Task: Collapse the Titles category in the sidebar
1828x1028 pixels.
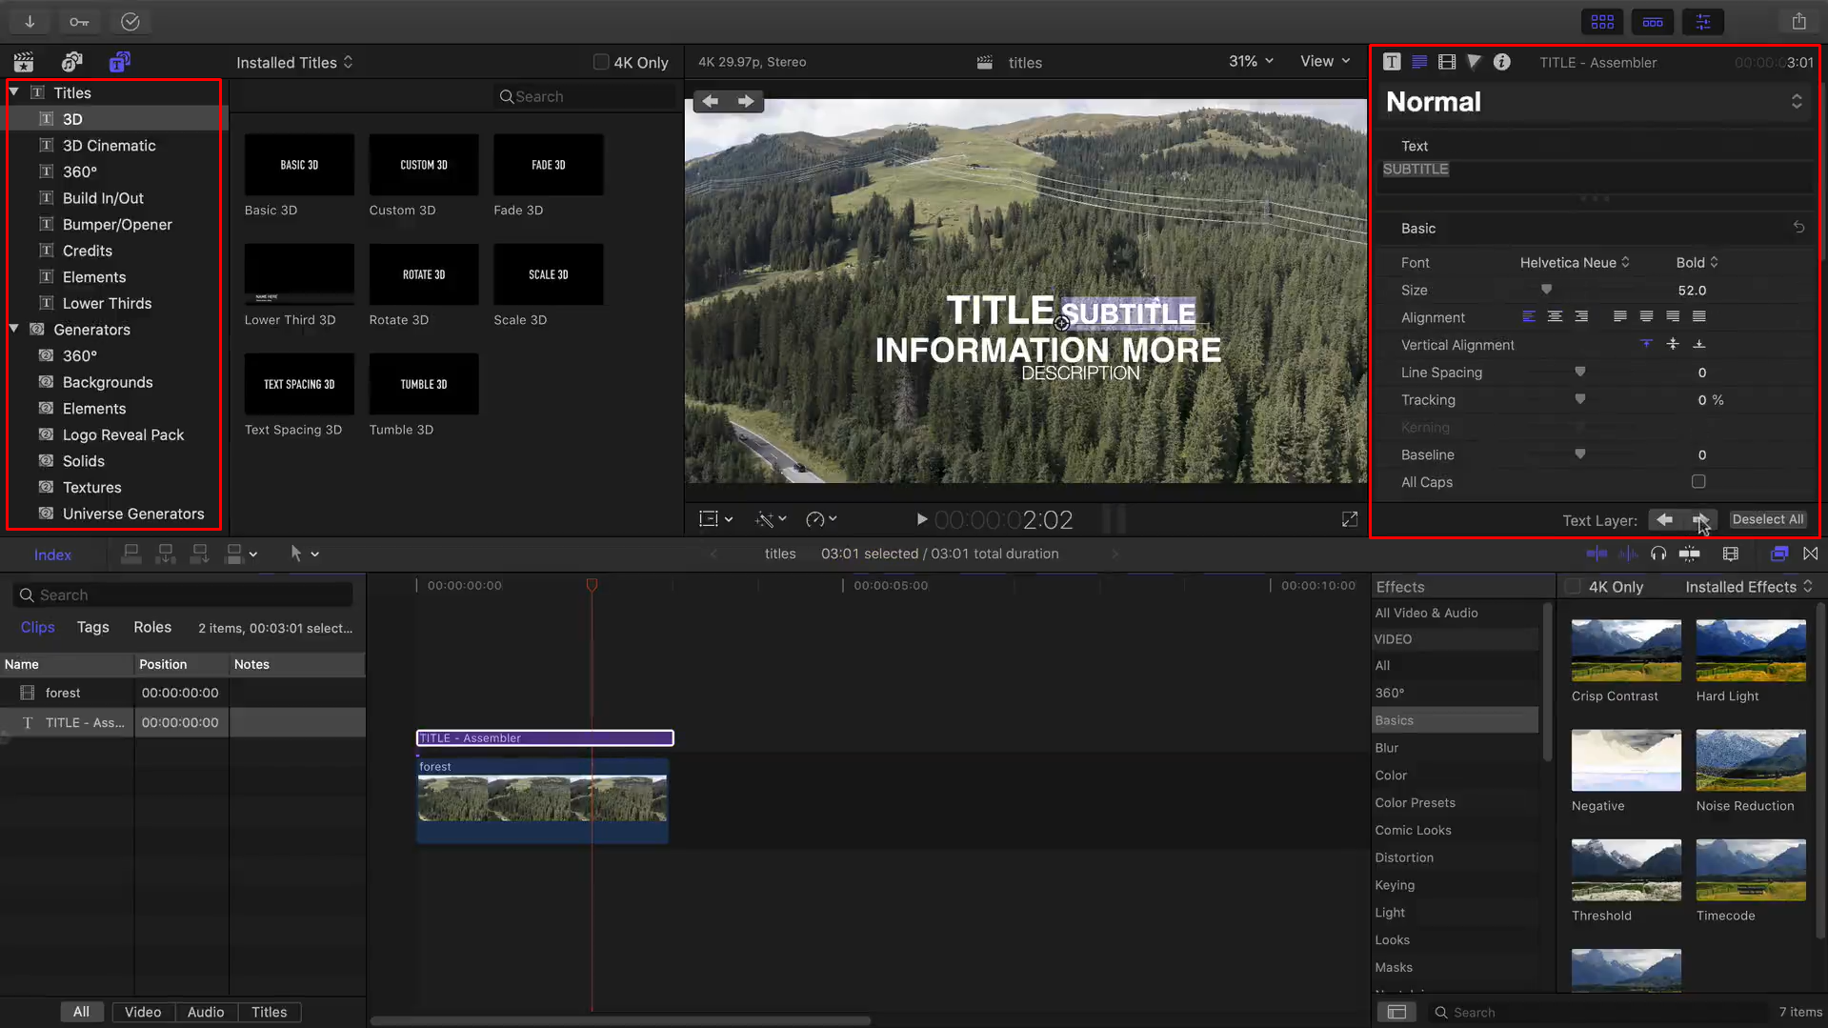Action: click(13, 92)
